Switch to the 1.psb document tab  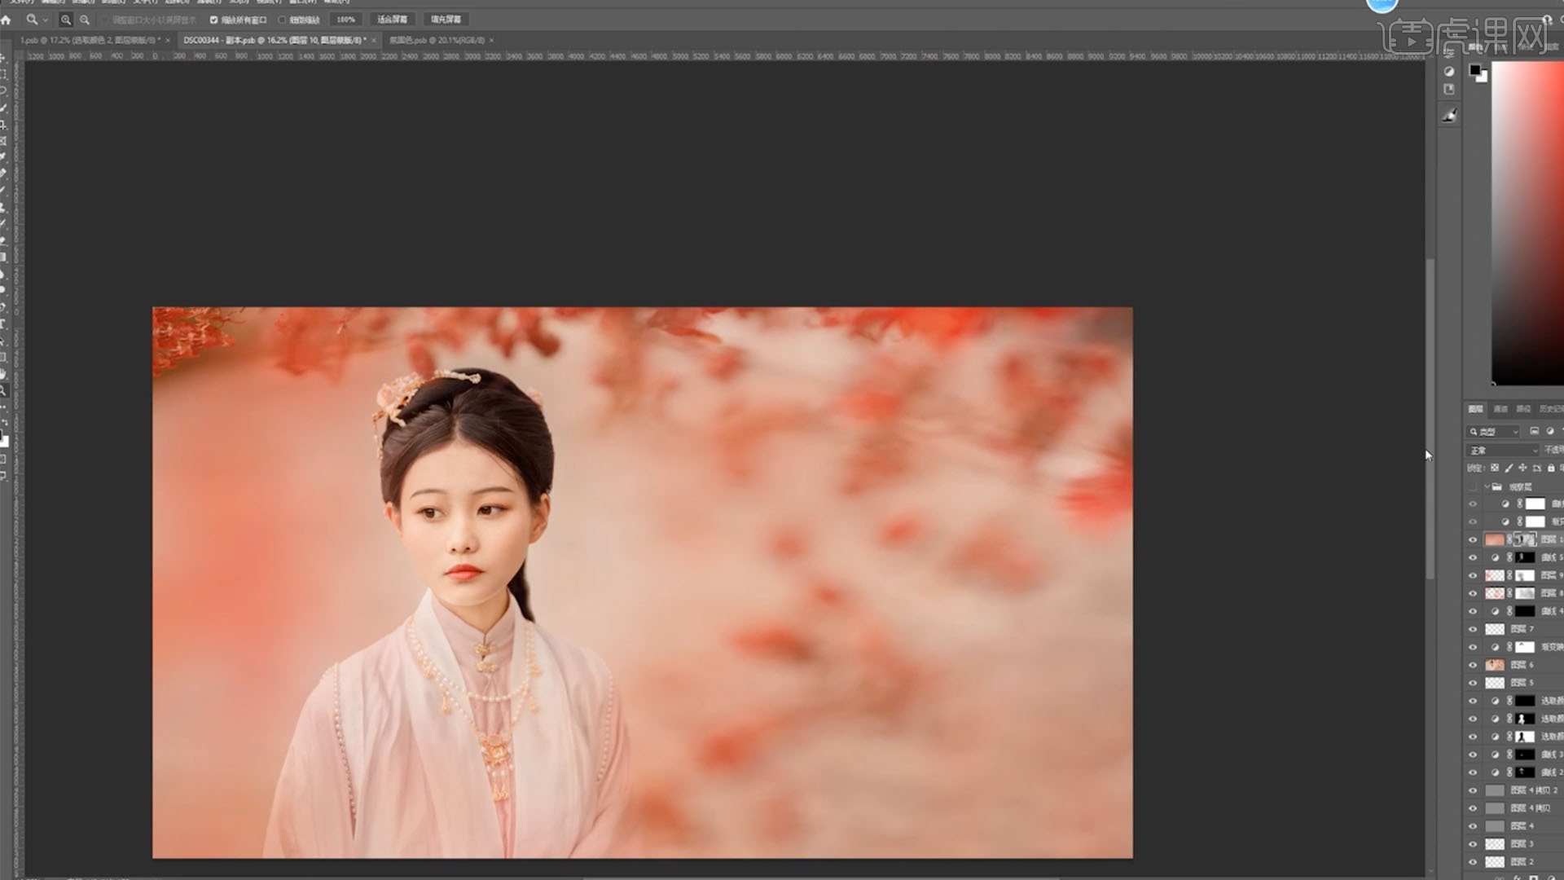pyautogui.click(x=90, y=40)
